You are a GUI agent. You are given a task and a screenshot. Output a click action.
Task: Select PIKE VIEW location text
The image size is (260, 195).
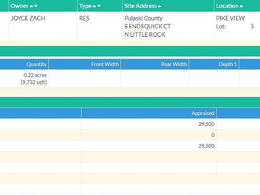(x=230, y=18)
